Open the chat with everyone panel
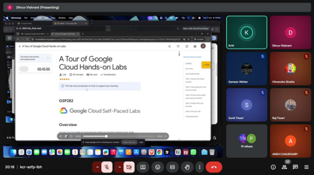The width and height of the screenshot is (314, 175). [x=295, y=167]
